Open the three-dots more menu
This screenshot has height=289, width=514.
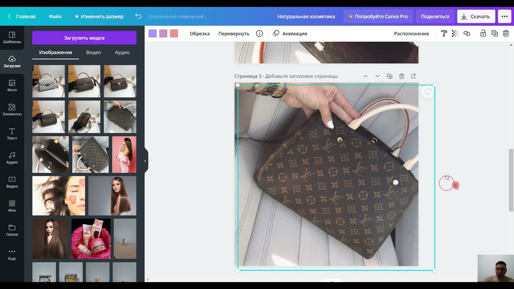(505, 16)
